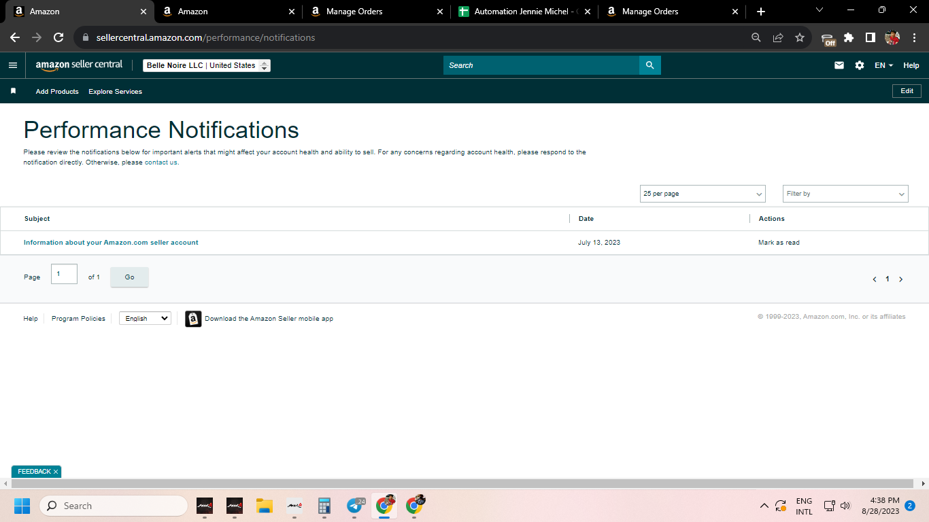Click the zoom magnifier icon in address bar
Viewport: 929px width, 522px height.
click(756, 37)
